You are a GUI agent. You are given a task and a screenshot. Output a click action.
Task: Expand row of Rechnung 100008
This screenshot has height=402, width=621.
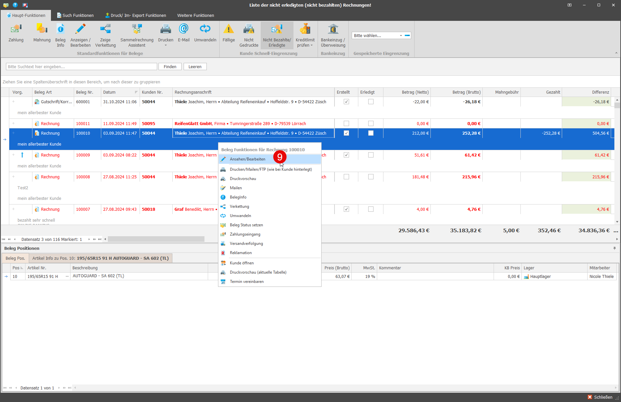14,177
